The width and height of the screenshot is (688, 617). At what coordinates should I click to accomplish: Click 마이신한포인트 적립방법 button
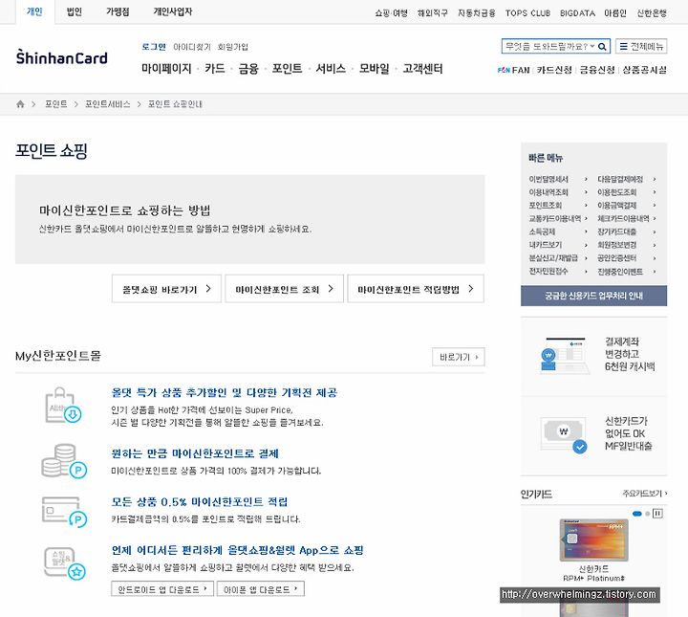pos(416,289)
